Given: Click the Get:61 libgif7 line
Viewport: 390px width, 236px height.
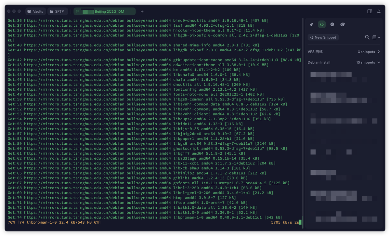Looking at the screenshot, I should click(126, 153).
